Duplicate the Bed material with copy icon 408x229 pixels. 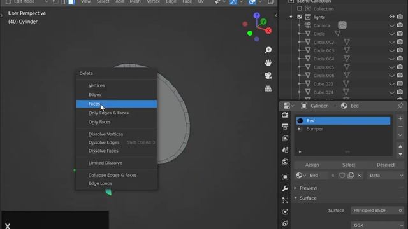pyautogui.click(x=351, y=176)
